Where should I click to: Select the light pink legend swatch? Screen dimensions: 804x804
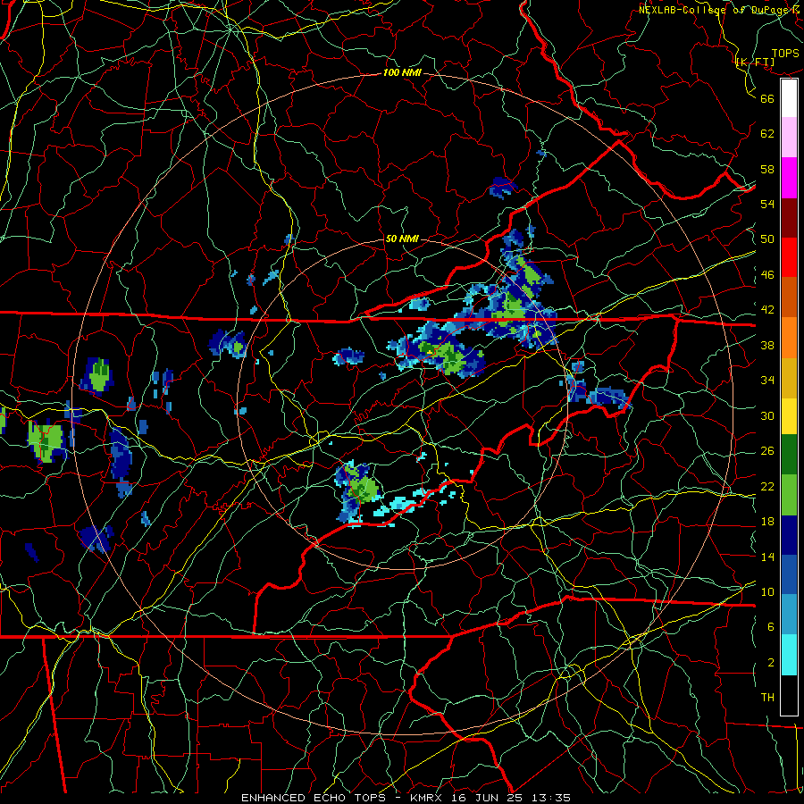(789, 137)
